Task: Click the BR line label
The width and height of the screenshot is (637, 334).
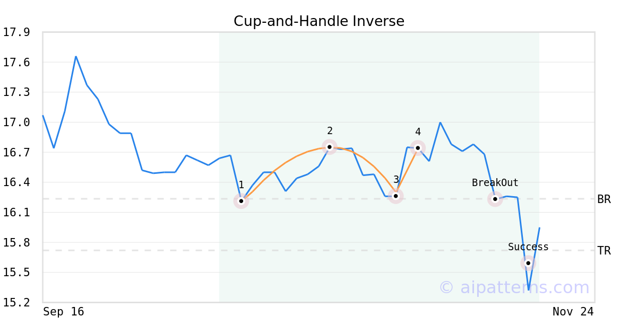Action: click(604, 199)
